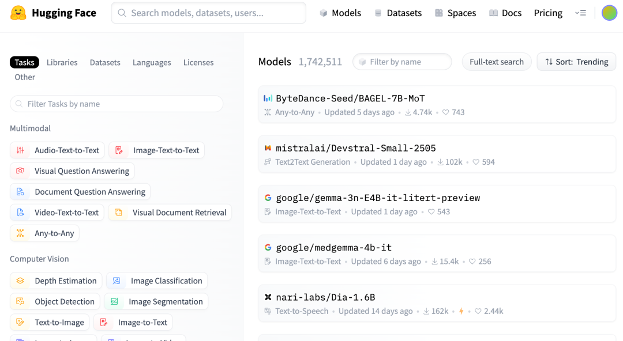Click the Text2Text Generation label on Devstral
The width and height of the screenshot is (623, 341).
coord(313,162)
